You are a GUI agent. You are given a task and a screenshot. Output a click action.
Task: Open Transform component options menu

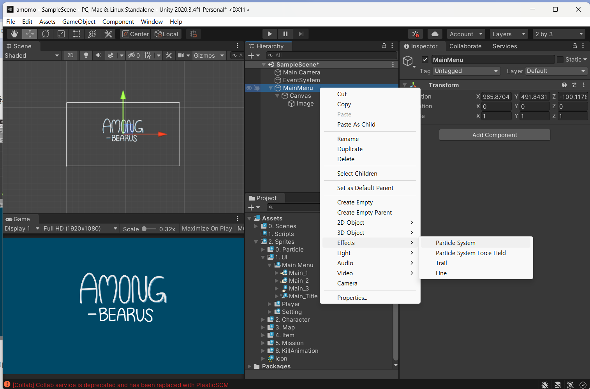tap(583, 85)
